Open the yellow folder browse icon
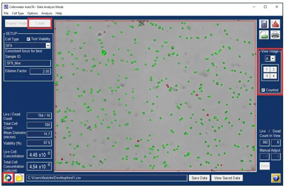Viewport: 287px width, 186px height. 20,177
